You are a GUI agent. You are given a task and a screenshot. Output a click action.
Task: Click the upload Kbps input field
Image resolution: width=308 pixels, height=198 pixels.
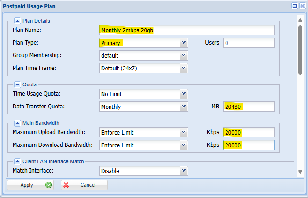[249, 132]
